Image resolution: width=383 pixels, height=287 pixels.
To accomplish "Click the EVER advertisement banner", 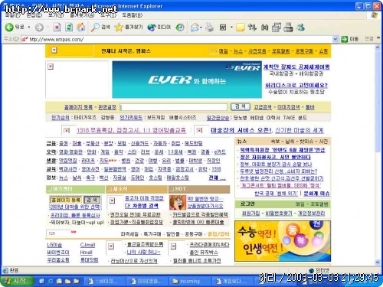I will (187, 80).
